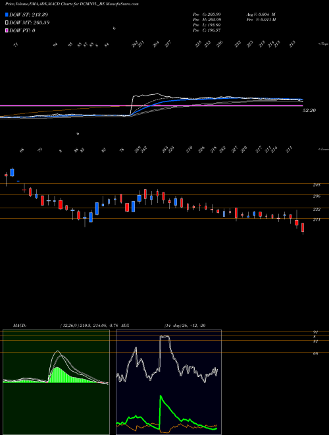This screenshot has height=435, width=329.
Task: Click the first blue candlestick at the far left
Action: tap(12, 173)
